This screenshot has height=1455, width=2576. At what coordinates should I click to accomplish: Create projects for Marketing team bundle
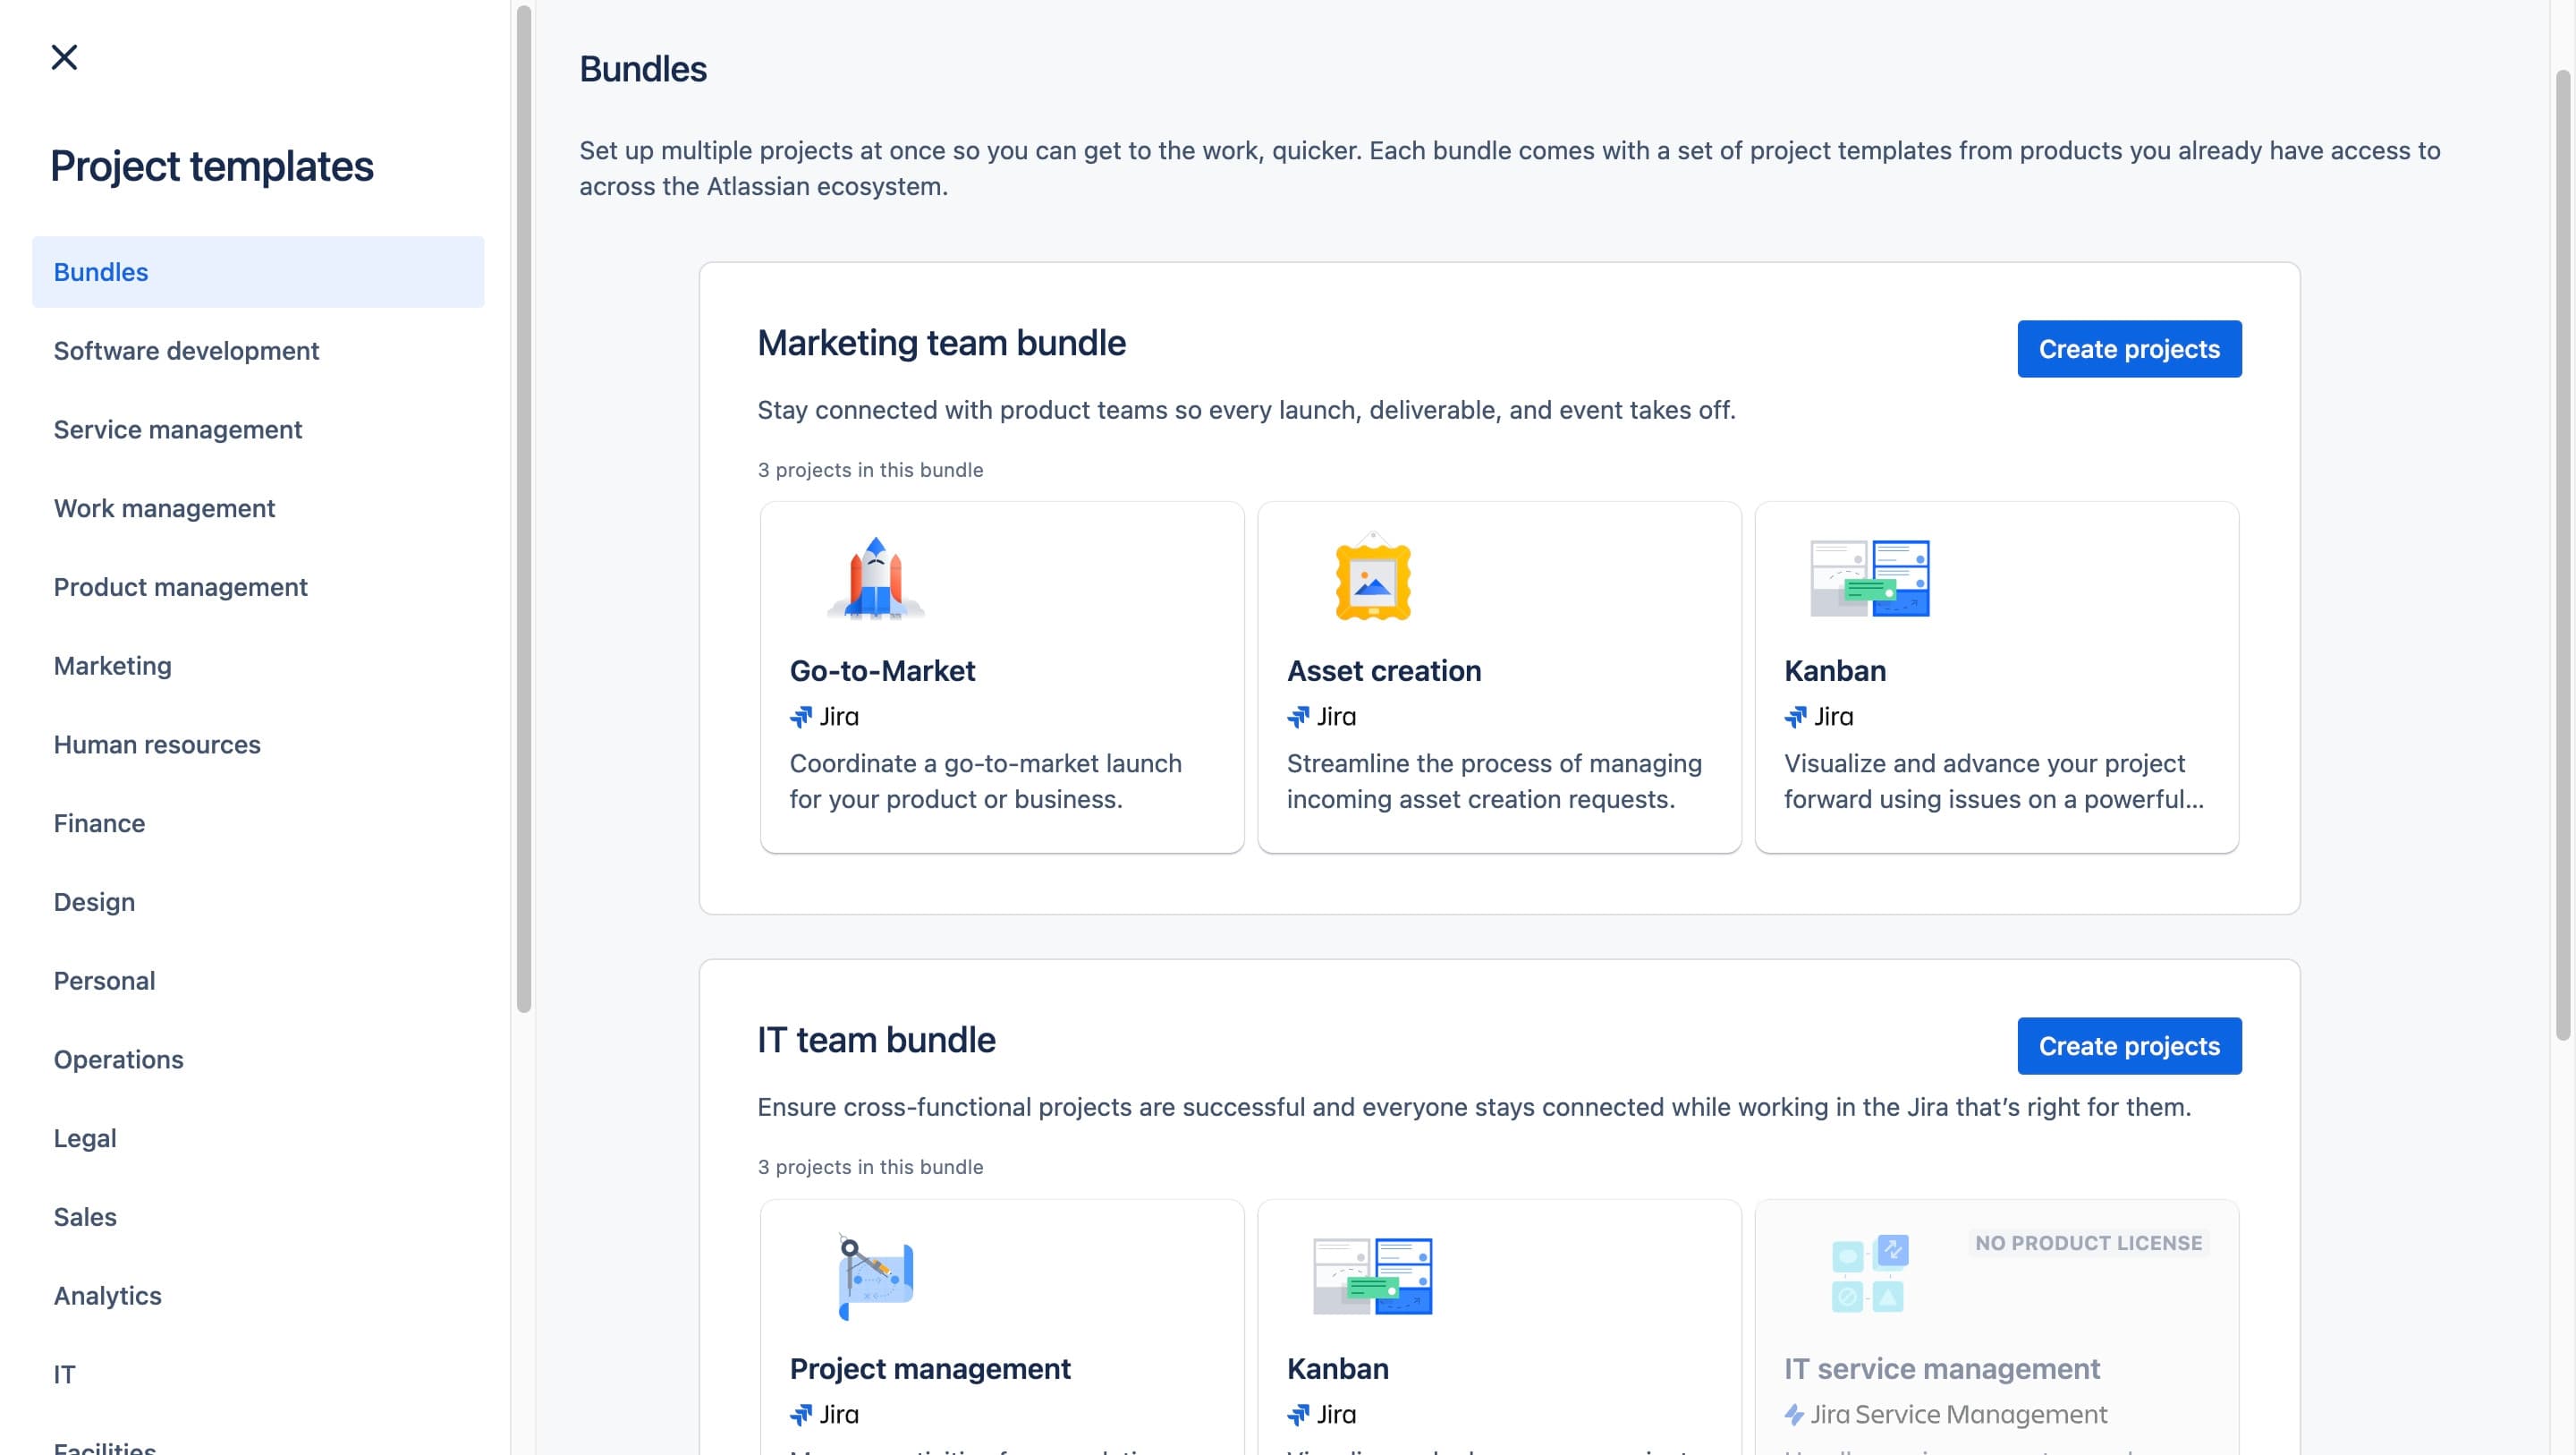click(x=2129, y=348)
